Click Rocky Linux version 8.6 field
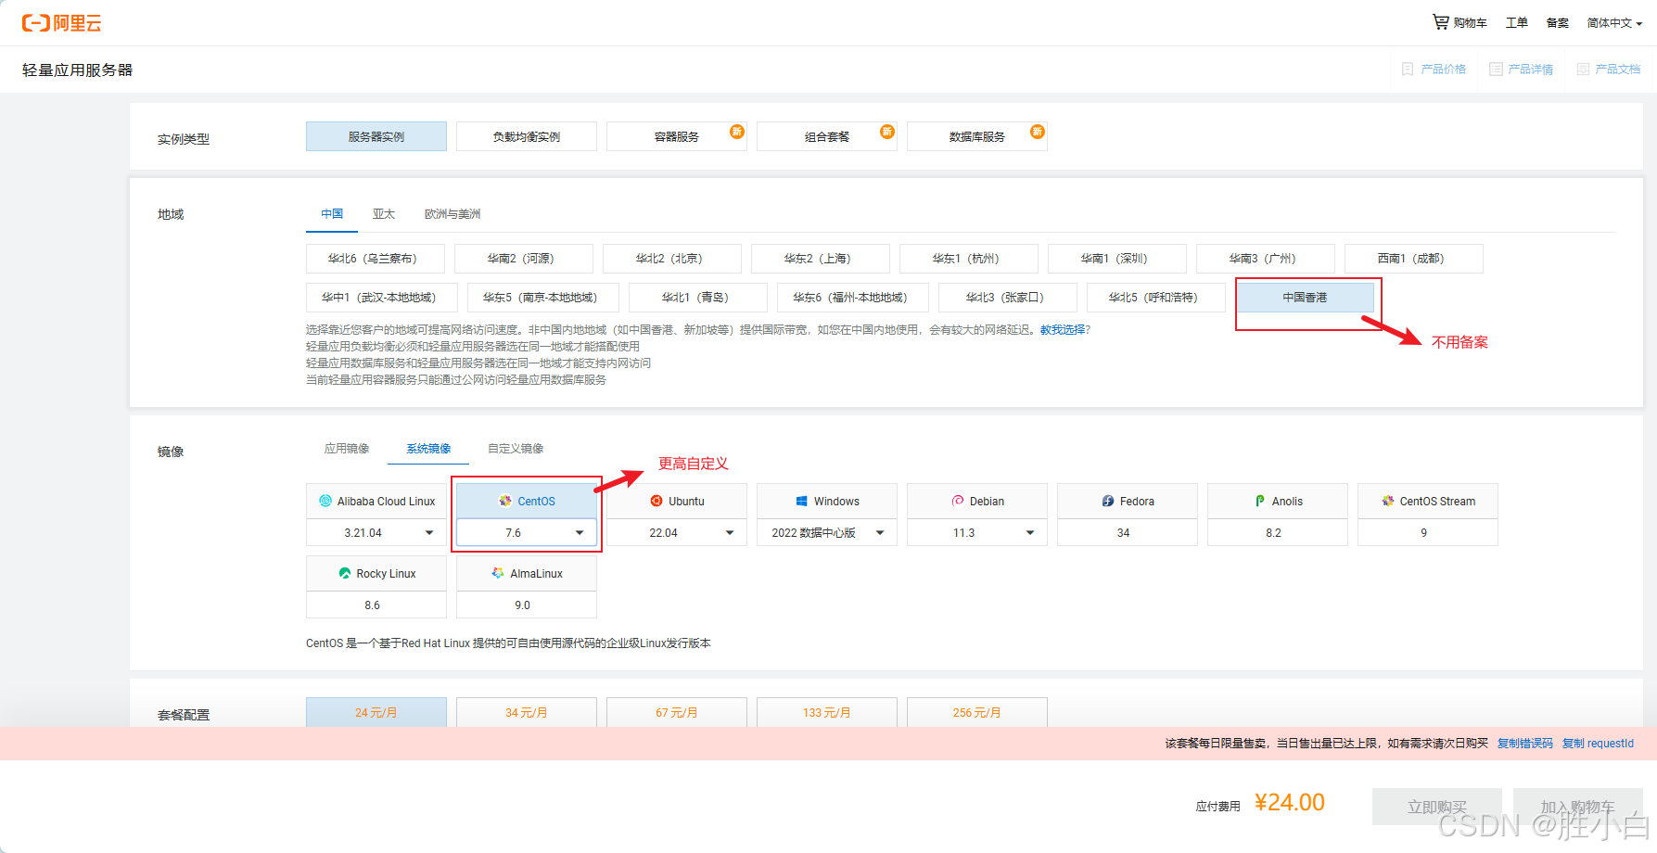This screenshot has height=853, width=1657. tap(376, 605)
